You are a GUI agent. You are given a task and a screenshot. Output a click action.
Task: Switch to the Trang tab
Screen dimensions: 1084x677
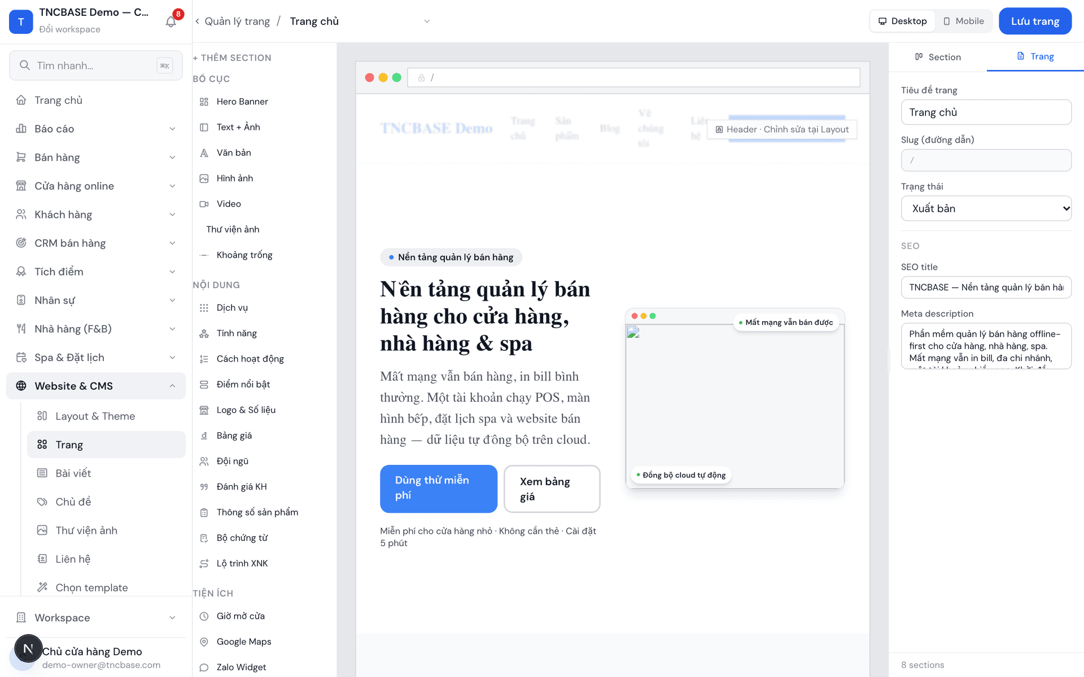point(1035,56)
